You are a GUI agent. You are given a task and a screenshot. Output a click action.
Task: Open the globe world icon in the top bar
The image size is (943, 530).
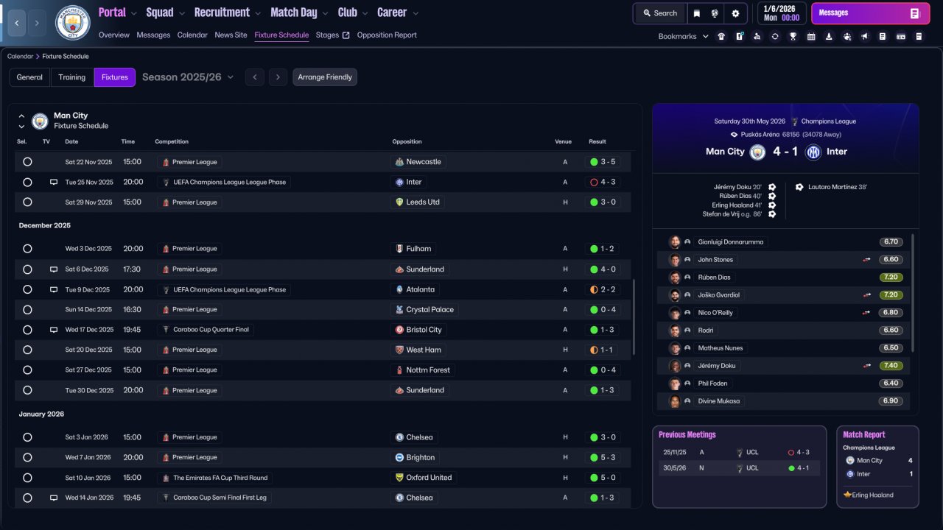pos(715,13)
